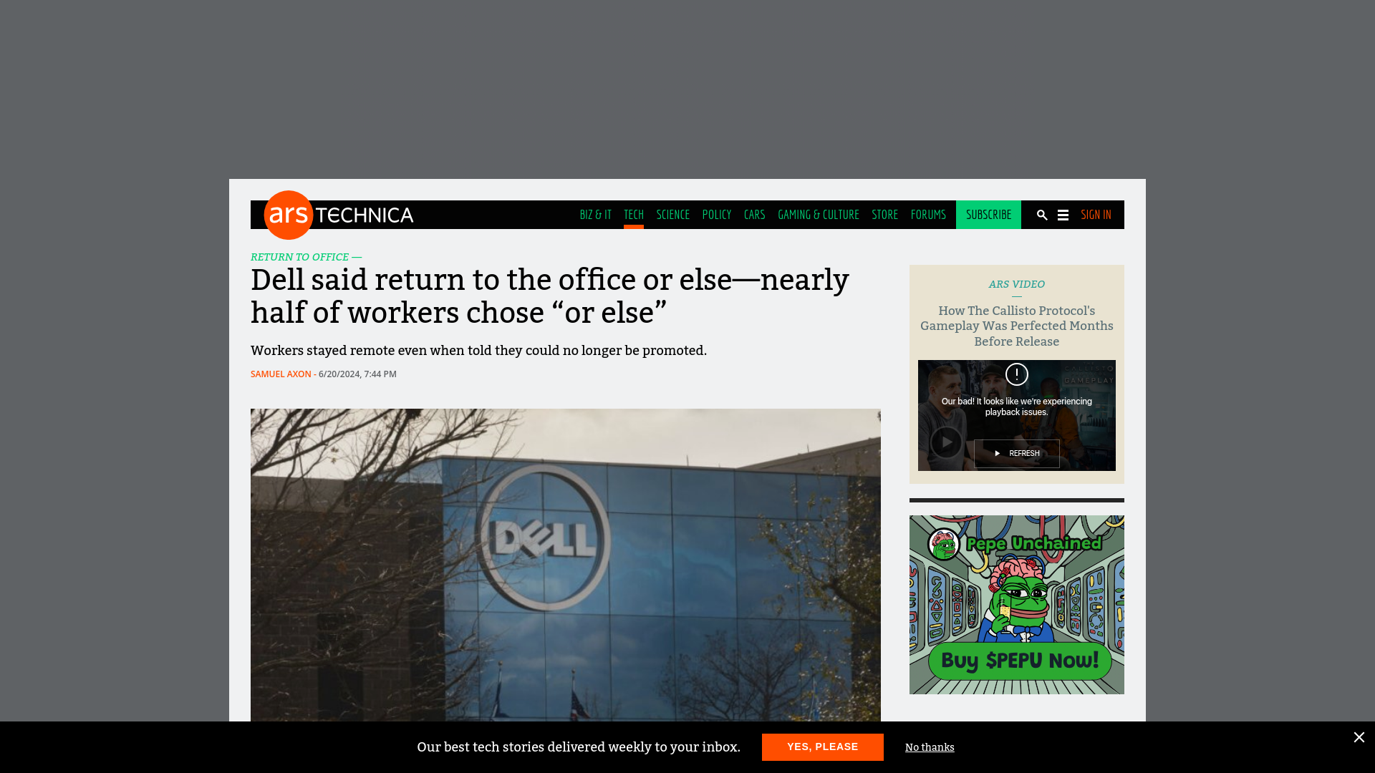
Task: Click the Refresh playback icon
Action: point(1016,453)
